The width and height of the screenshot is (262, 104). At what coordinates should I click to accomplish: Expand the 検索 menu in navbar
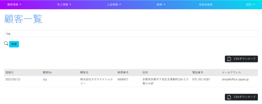pos(161,5)
